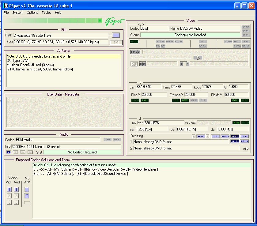The height and width of the screenshot is (226, 257).
Task: Click the AVID indicator
Action: click(x=134, y=41)
